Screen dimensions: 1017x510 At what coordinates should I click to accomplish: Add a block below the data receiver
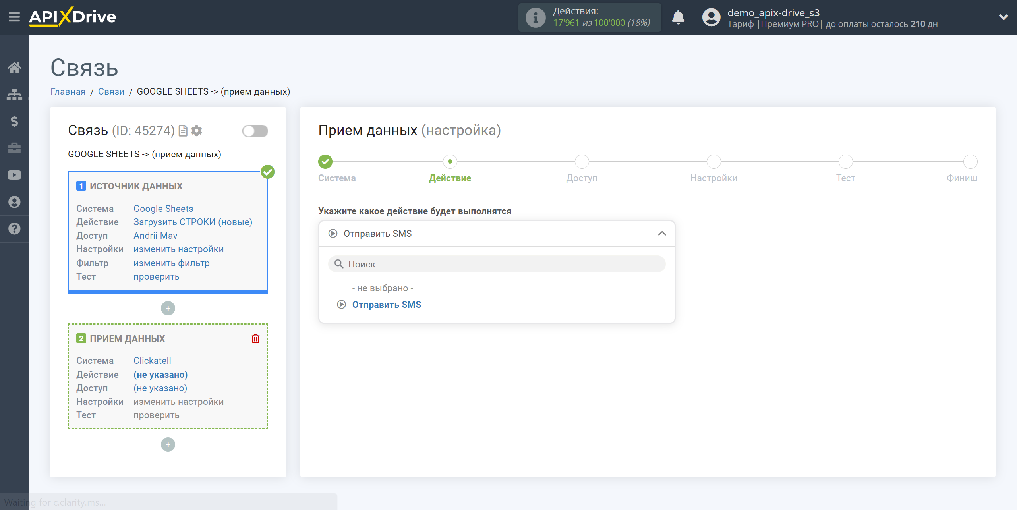point(168,444)
